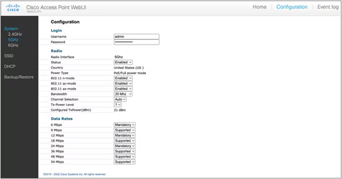Open the 802.11 n-mode dropdown
The image size is (342, 179).
click(123, 78)
